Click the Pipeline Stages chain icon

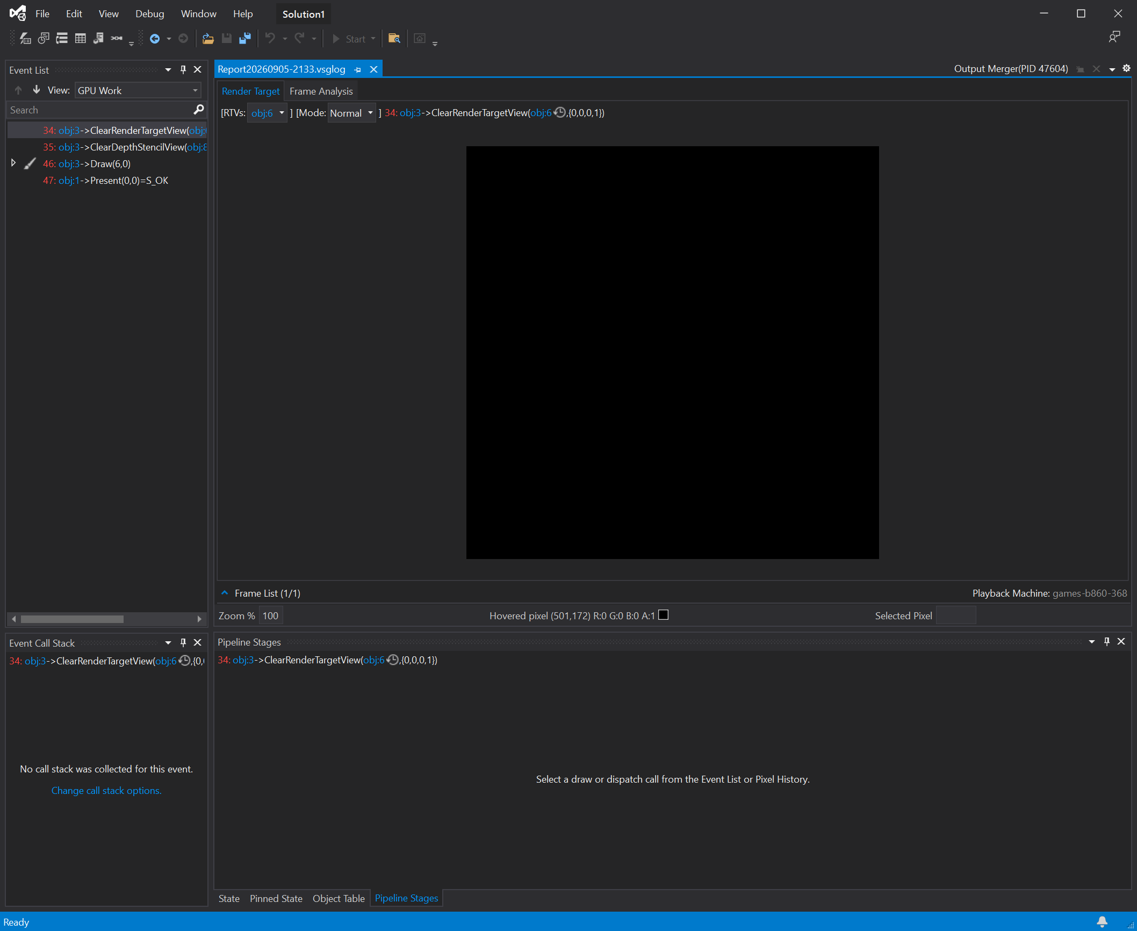pos(117,39)
